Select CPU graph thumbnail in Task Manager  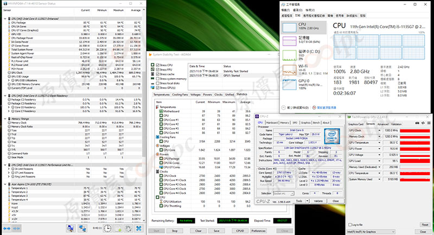(x=289, y=28)
